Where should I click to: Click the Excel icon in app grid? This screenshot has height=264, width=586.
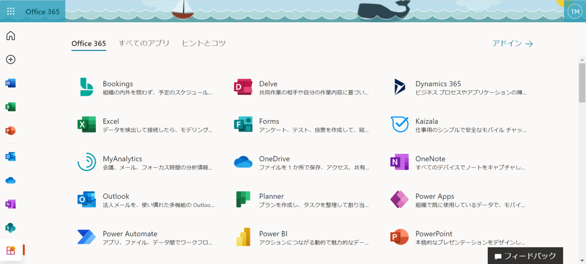(86, 124)
